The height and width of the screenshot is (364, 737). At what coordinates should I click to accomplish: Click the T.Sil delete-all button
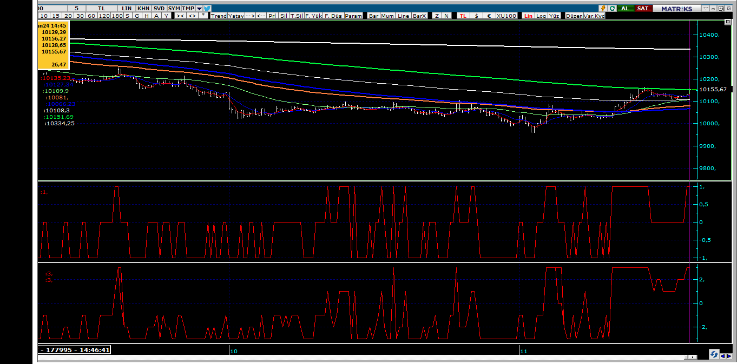(297, 16)
